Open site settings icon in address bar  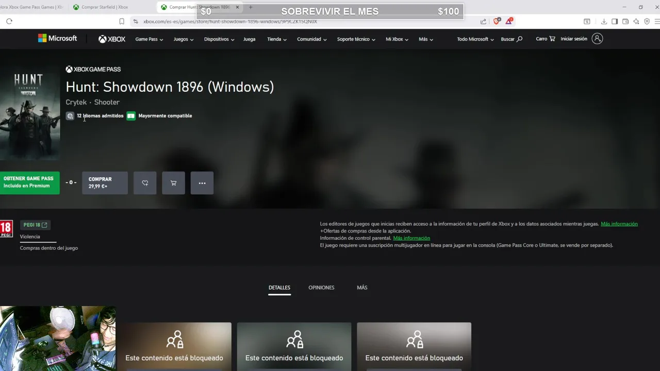[136, 21]
